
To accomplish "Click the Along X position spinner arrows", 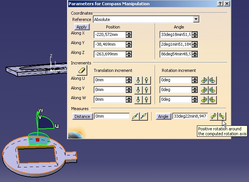I will click(x=129, y=35).
